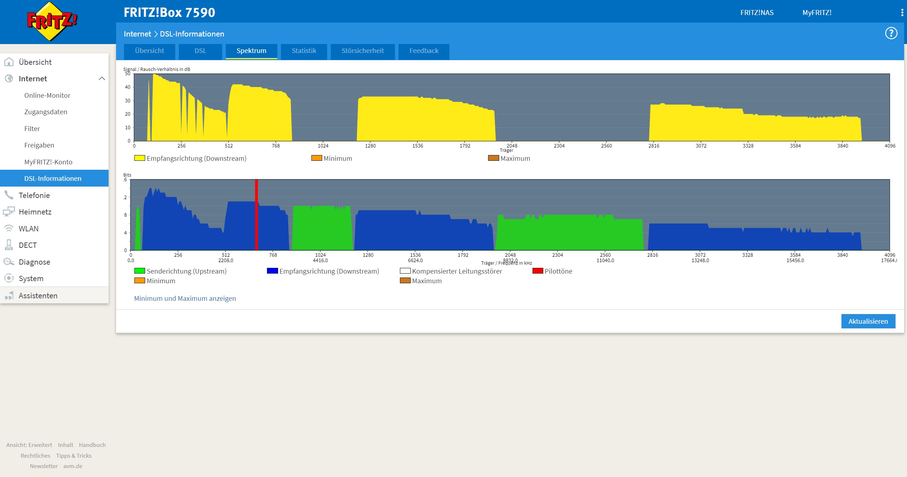Switch to the Störsicherheit tab
This screenshot has height=477, width=907.
click(x=362, y=51)
